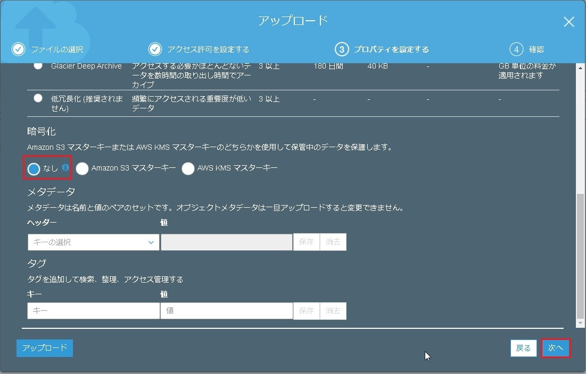Click the X icon to close the upload dialog
Screen dimensions: 586x374
click(x=568, y=22)
